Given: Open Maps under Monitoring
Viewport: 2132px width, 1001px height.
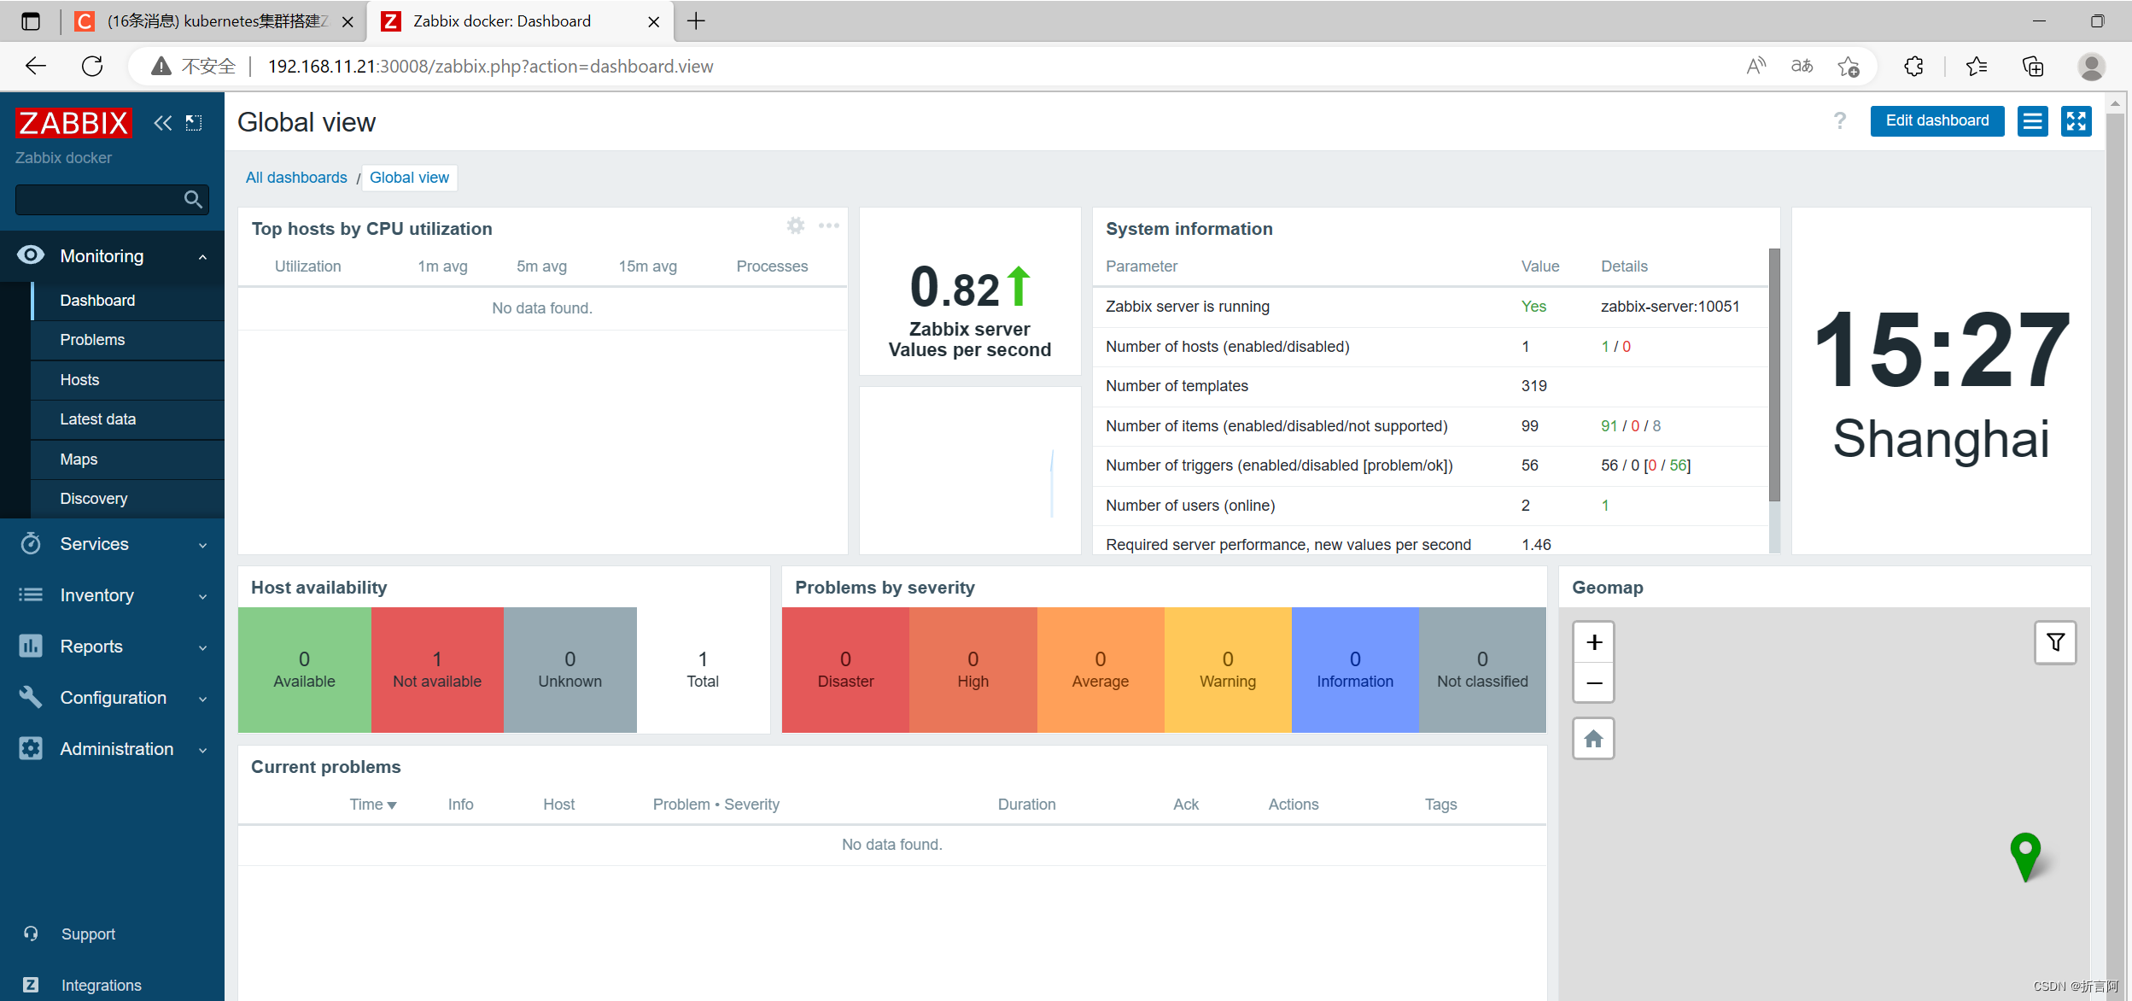Looking at the screenshot, I should click(x=128, y=460).
